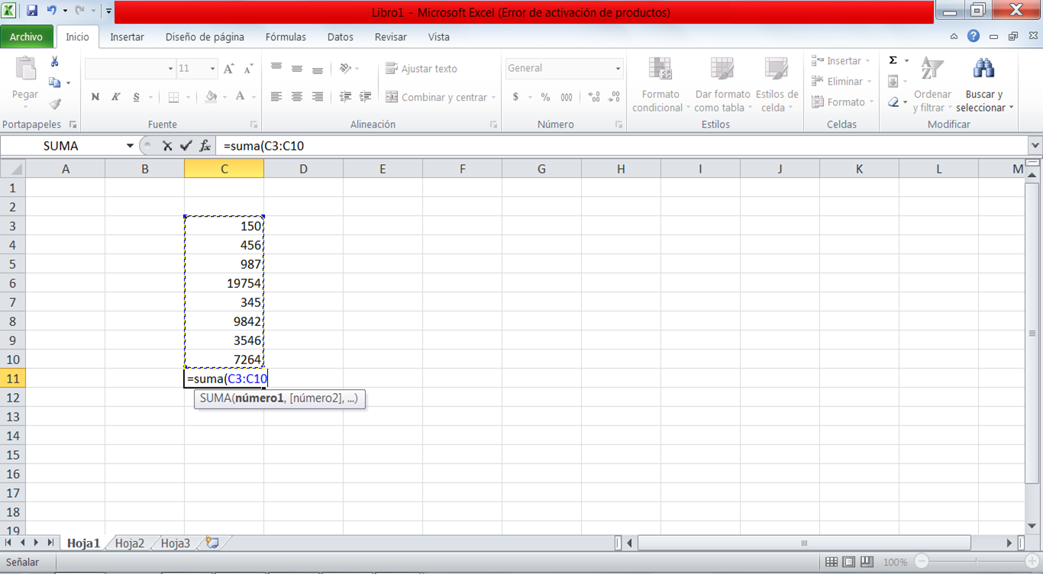Click the percent style icon
Screen dimensions: 1043x574
point(544,98)
